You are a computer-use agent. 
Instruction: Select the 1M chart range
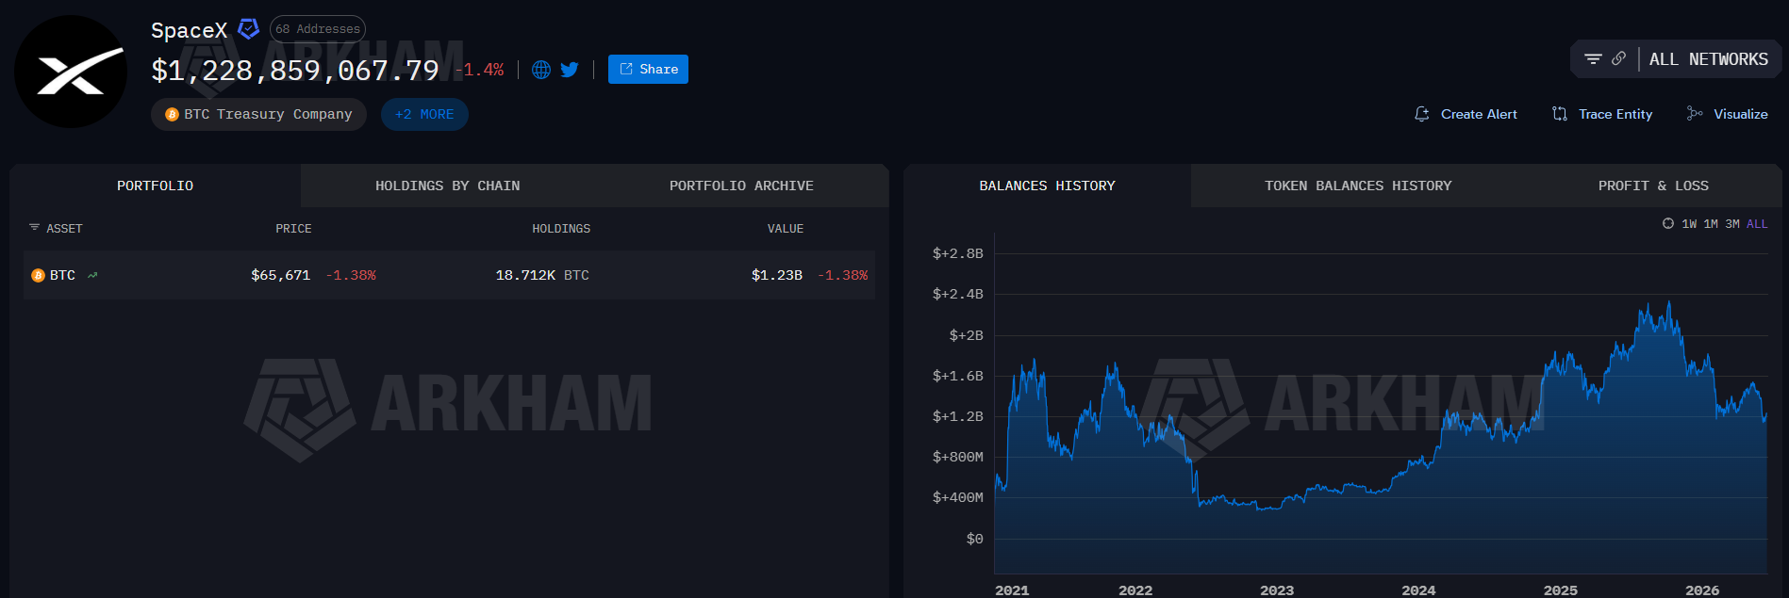pos(1711,224)
